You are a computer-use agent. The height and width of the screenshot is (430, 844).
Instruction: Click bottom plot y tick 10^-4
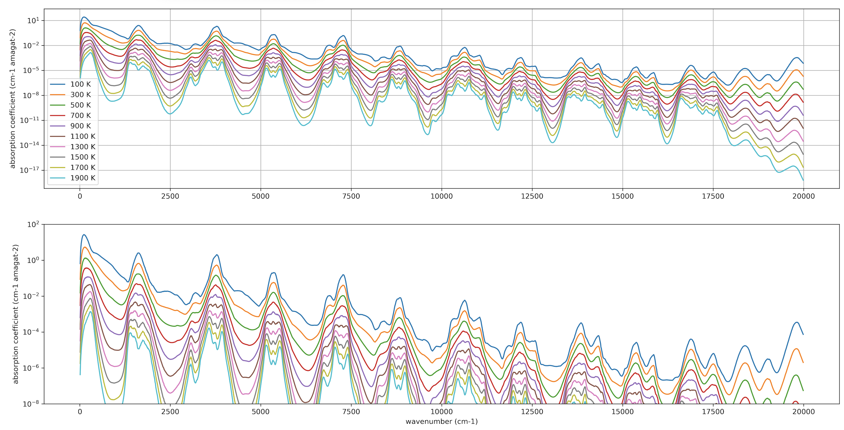click(x=31, y=332)
